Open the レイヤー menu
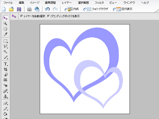 pos(67,3)
